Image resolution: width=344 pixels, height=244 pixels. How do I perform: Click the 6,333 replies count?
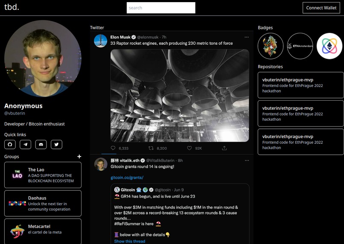(123, 148)
